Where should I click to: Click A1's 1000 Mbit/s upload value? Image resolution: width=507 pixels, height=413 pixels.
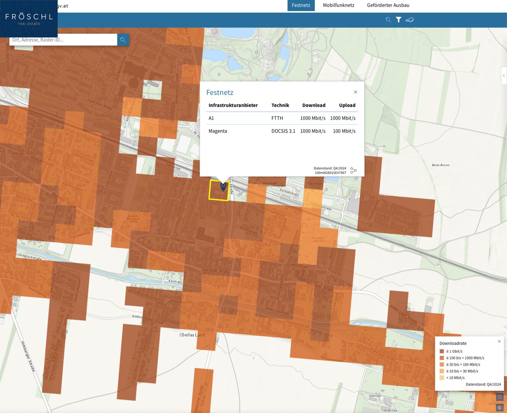click(343, 118)
